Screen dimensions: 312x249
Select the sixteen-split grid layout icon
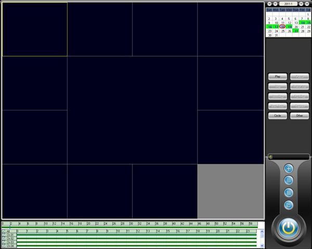289,192
